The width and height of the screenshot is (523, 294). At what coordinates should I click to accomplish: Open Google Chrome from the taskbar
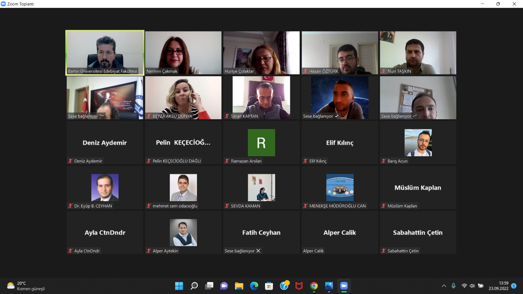pyautogui.click(x=314, y=286)
